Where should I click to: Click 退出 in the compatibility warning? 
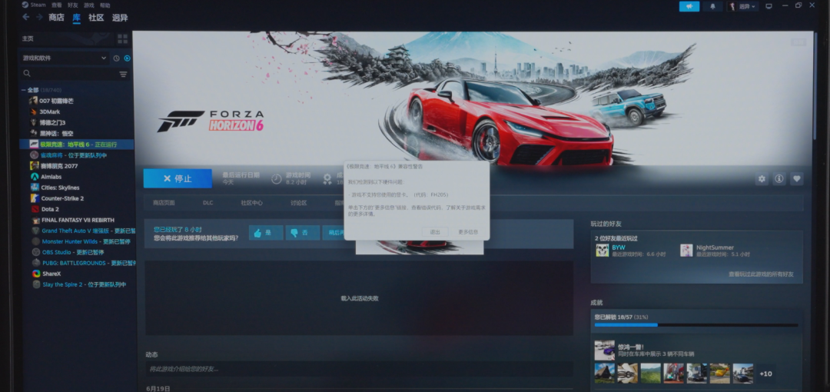click(x=435, y=232)
